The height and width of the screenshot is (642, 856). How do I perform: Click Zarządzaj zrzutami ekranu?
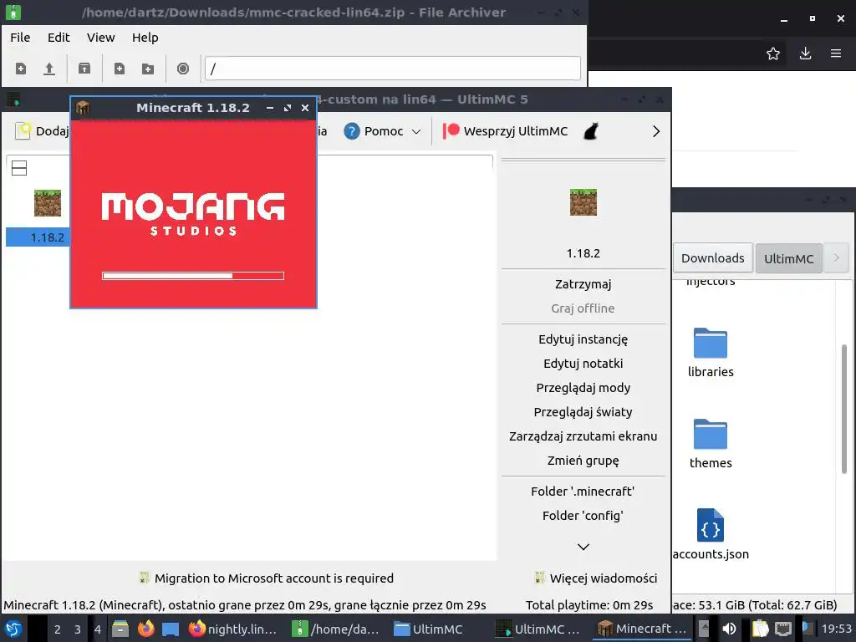click(583, 436)
